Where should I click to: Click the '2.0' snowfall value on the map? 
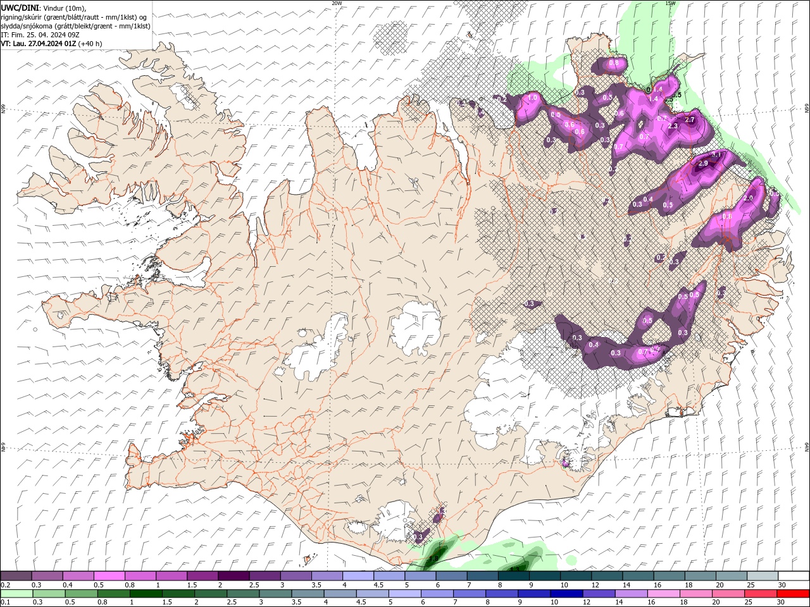coord(747,198)
